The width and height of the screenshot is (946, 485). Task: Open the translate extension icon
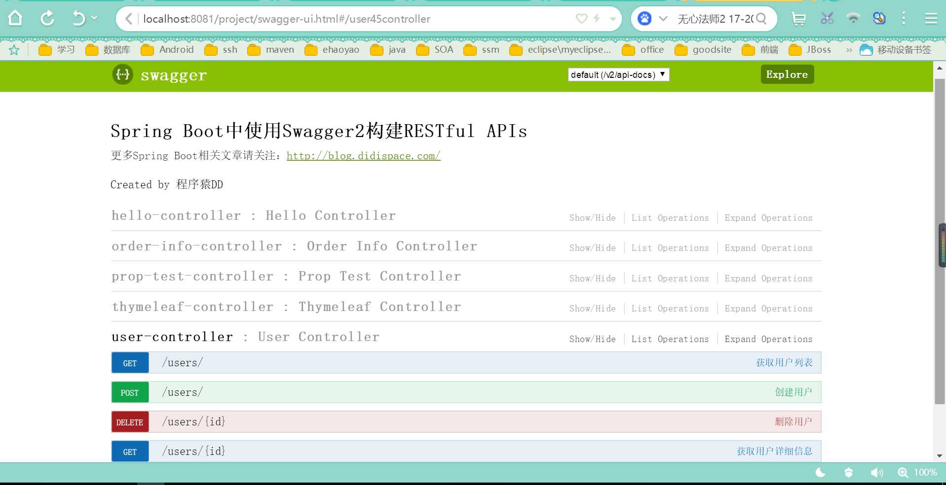point(879,19)
